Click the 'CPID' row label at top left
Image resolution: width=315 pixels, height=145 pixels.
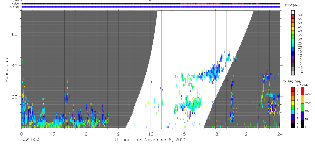(16, 1)
